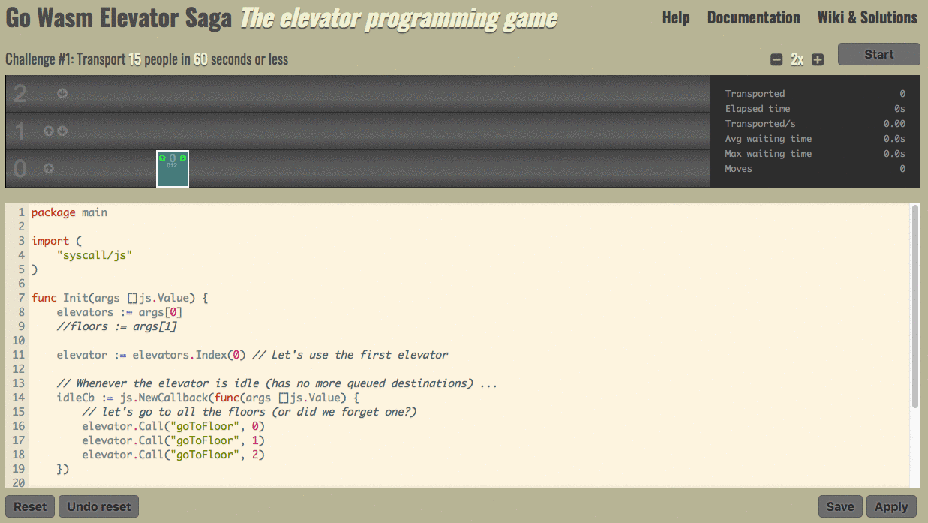Click the "syscall/js" import line

point(95,255)
